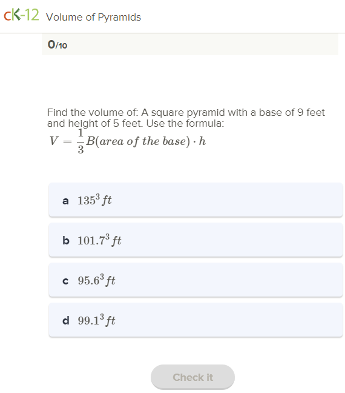
Task: Click the score progress bar area
Action: (190, 45)
